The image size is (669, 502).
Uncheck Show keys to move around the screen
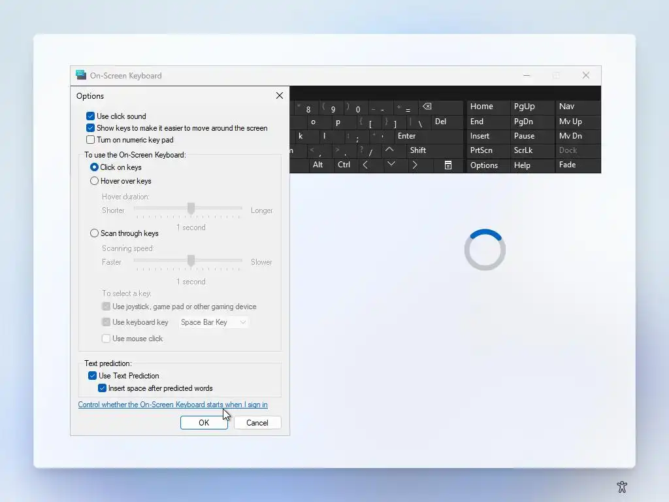[x=90, y=128]
